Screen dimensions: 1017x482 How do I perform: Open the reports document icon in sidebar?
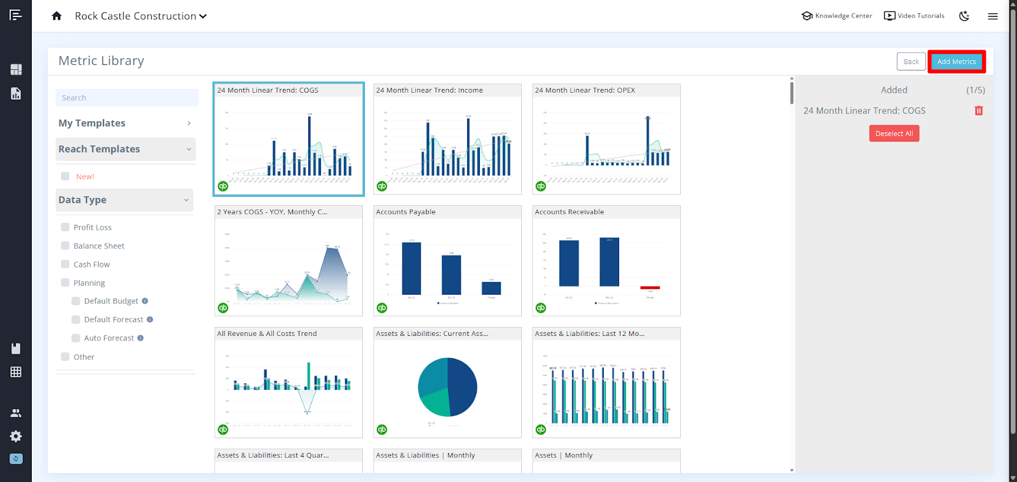click(16, 93)
